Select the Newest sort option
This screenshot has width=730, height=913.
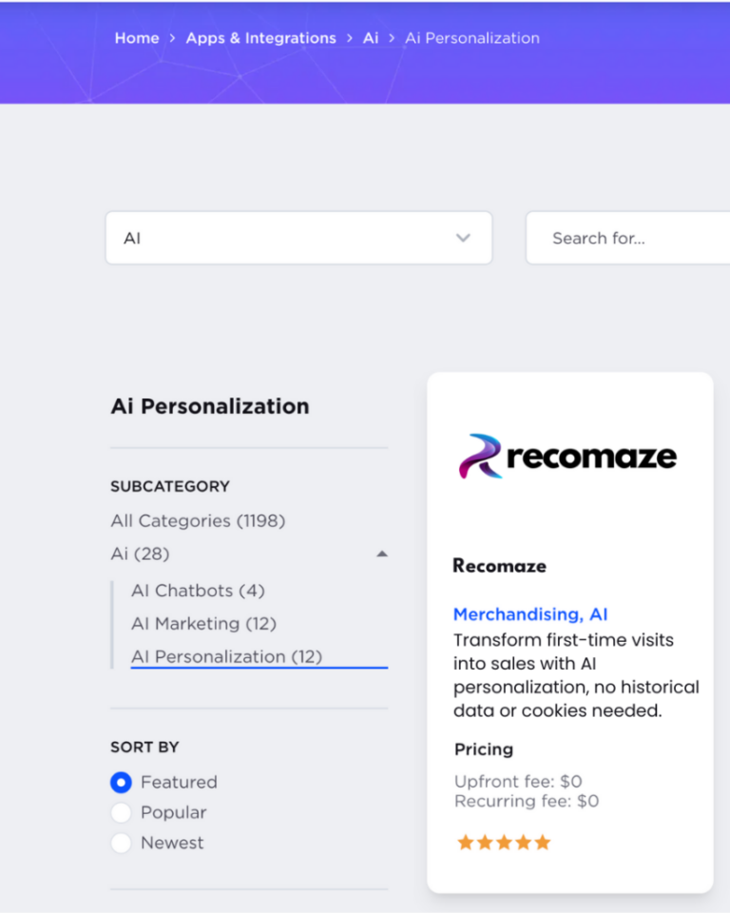121,844
